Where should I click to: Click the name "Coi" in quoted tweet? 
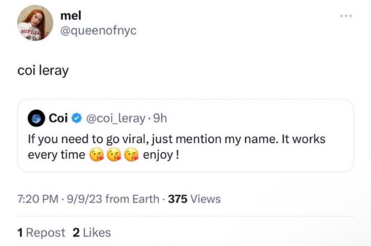(x=58, y=118)
